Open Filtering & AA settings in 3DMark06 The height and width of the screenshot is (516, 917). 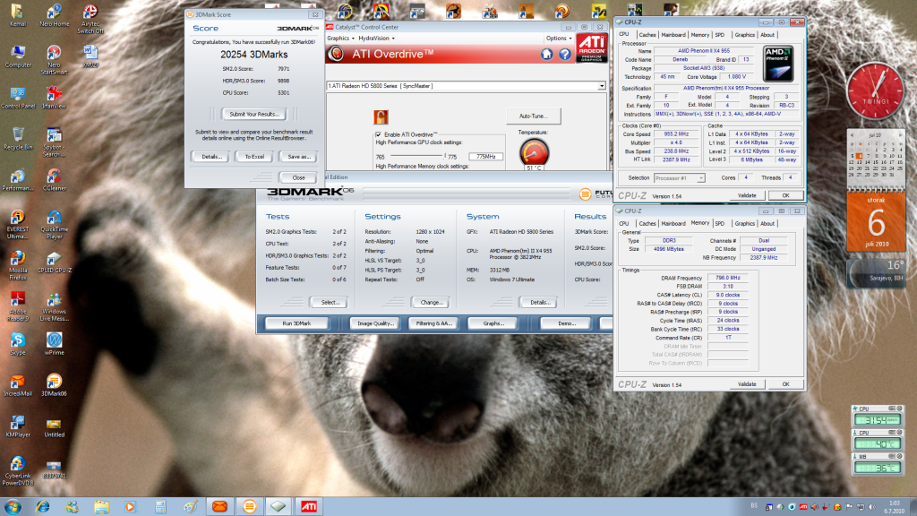tap(433, 323)
